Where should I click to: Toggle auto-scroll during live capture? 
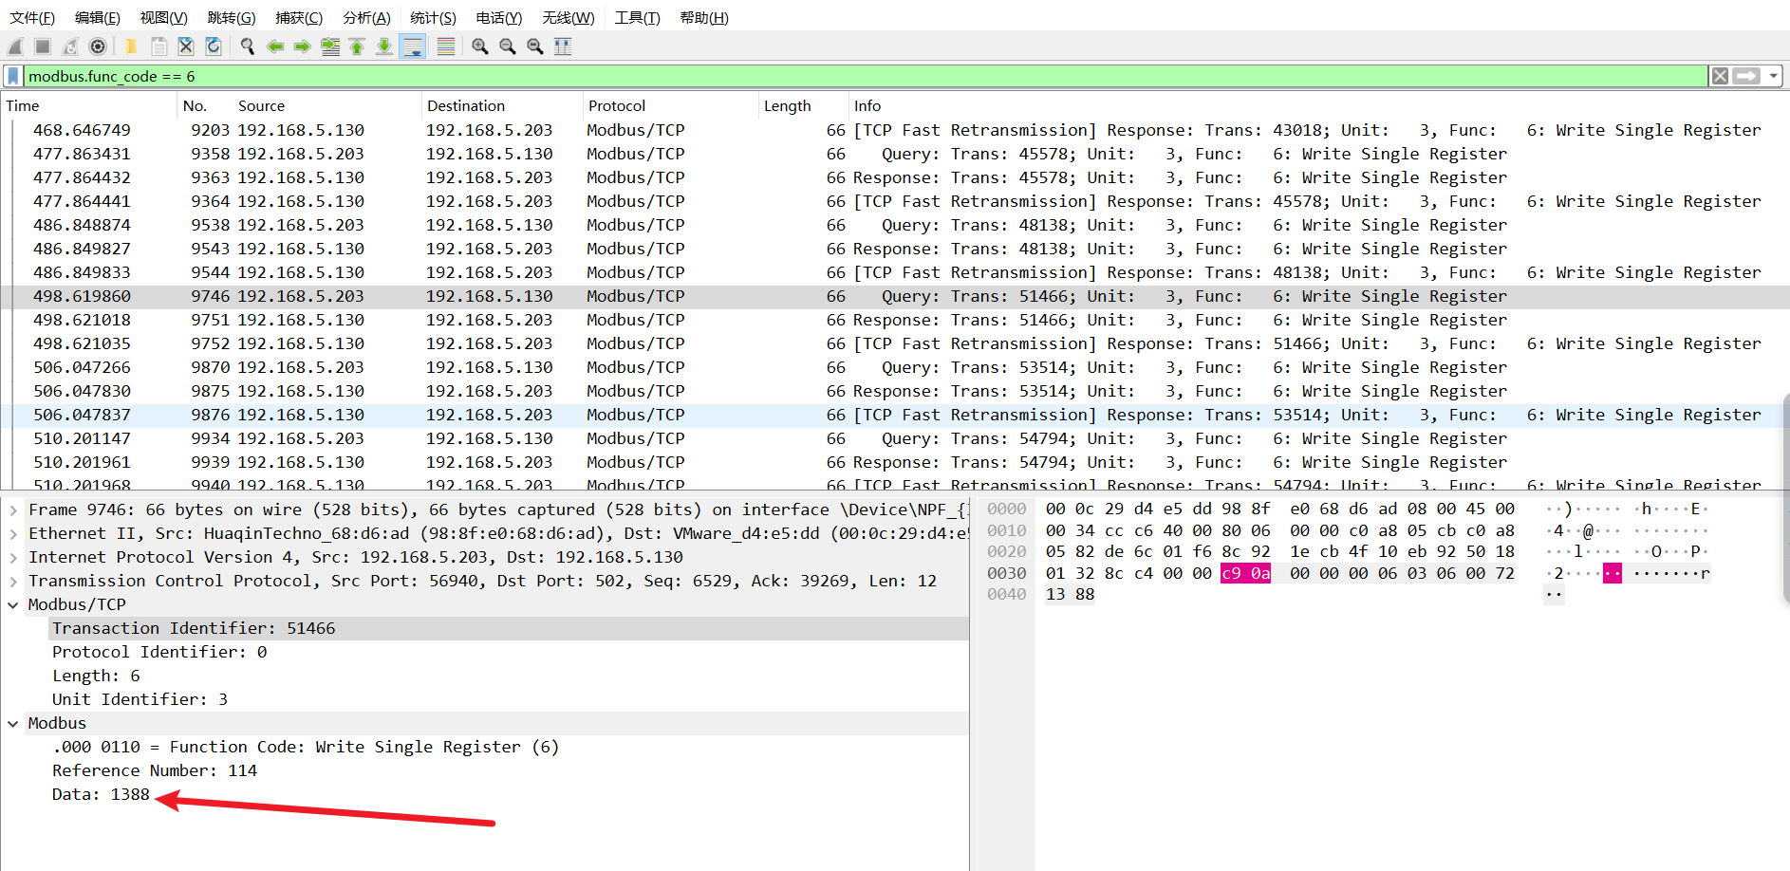413,46
